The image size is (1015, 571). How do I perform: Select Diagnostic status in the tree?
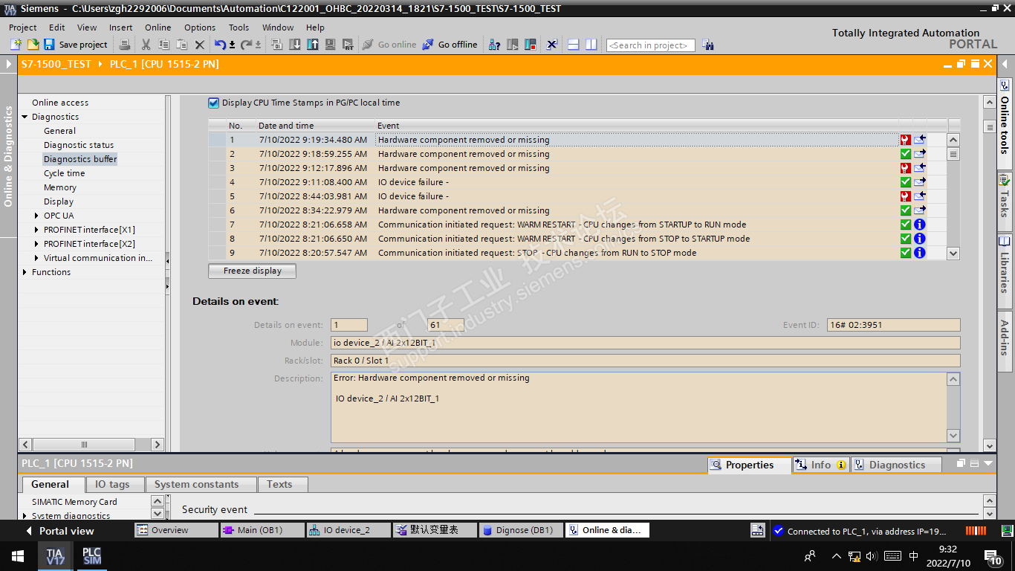coord(79,145)
